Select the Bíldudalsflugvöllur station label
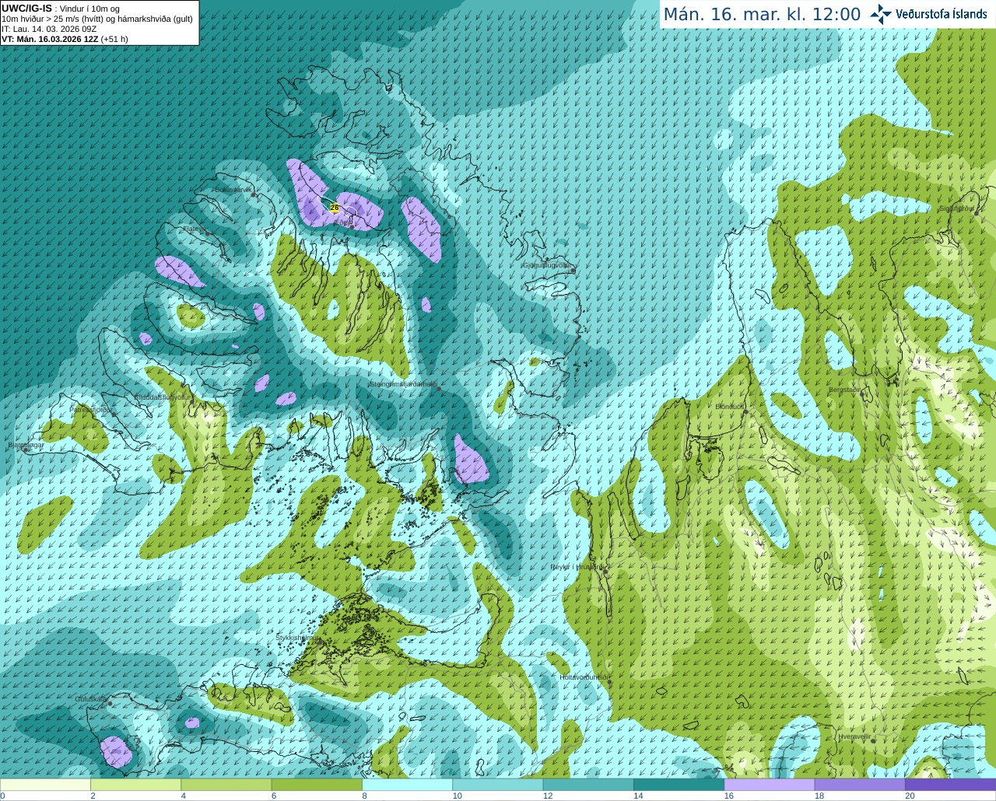 163,397
